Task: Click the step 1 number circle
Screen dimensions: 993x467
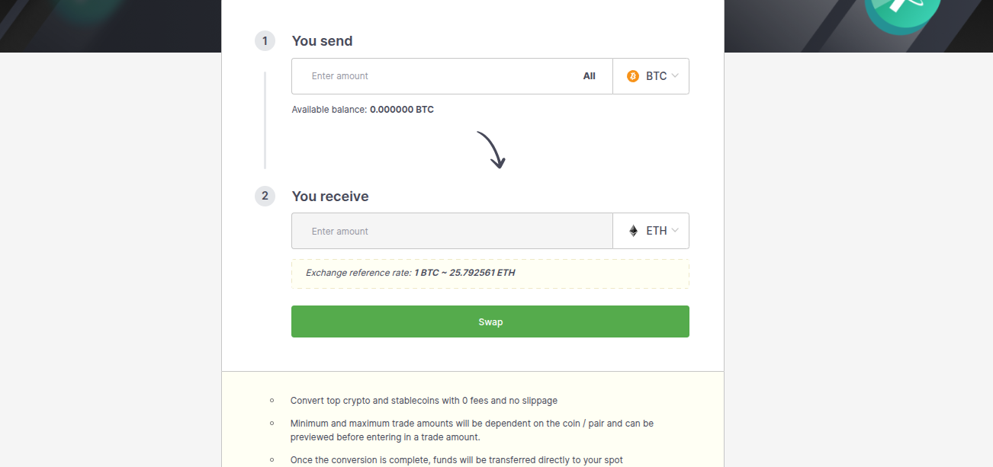Action: (265, 41)
